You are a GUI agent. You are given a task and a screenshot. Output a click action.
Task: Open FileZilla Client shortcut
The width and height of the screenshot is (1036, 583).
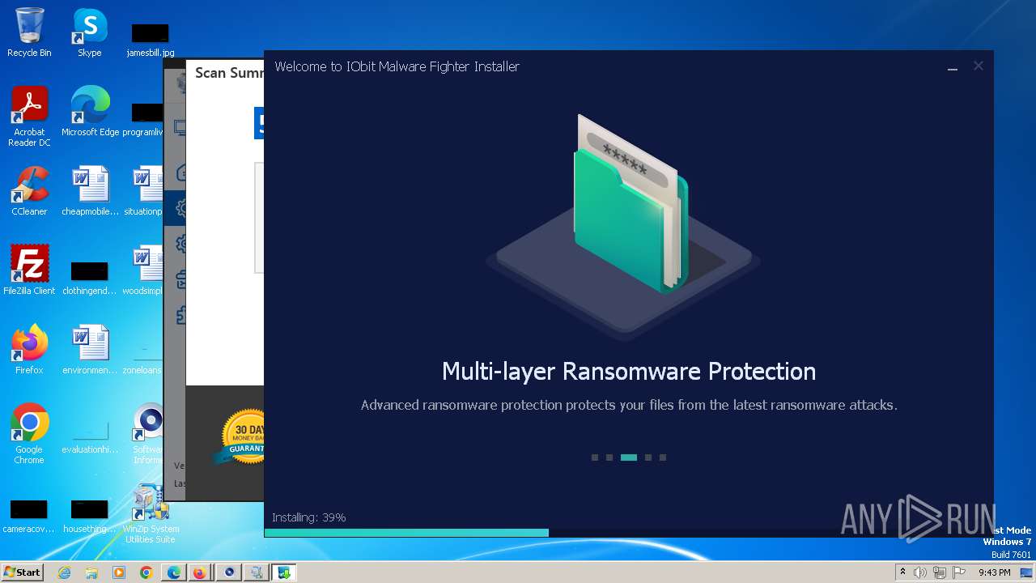point(29,270)
